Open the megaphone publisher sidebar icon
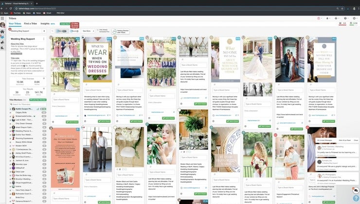Image resolution: width=360 pixels, height=204 pixels. click(2, 42)
